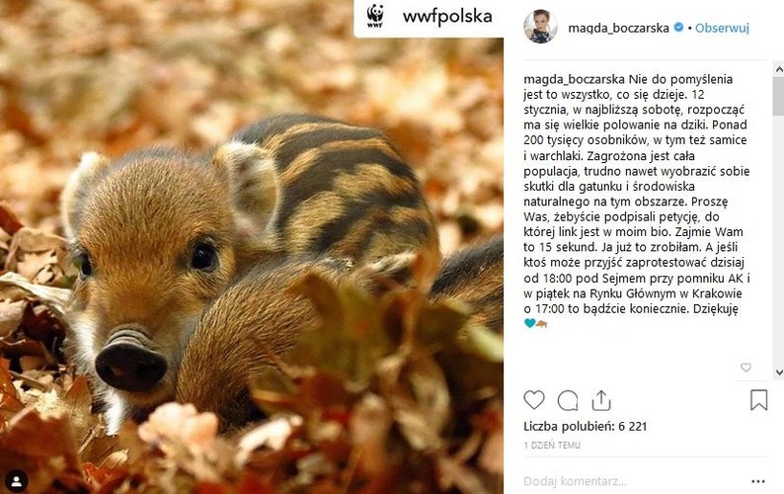This screenshot has height=494, width=784.
Task: Like the comment with the small heart
Action: [745, 368]
